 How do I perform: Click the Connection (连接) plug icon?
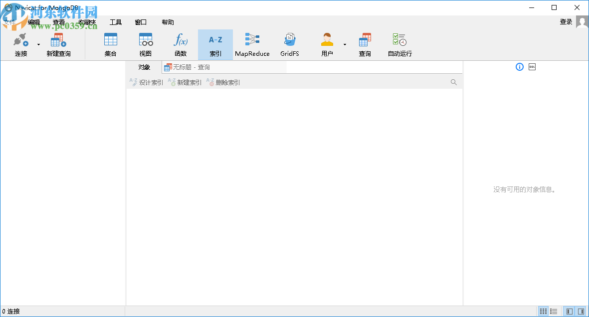21,40
